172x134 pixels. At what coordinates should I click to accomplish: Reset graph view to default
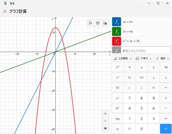[105, 128]
